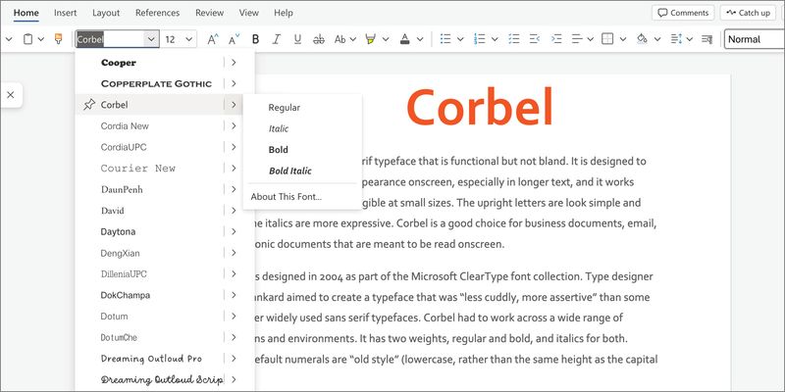Click the Comments button

[x=683, y=13]
